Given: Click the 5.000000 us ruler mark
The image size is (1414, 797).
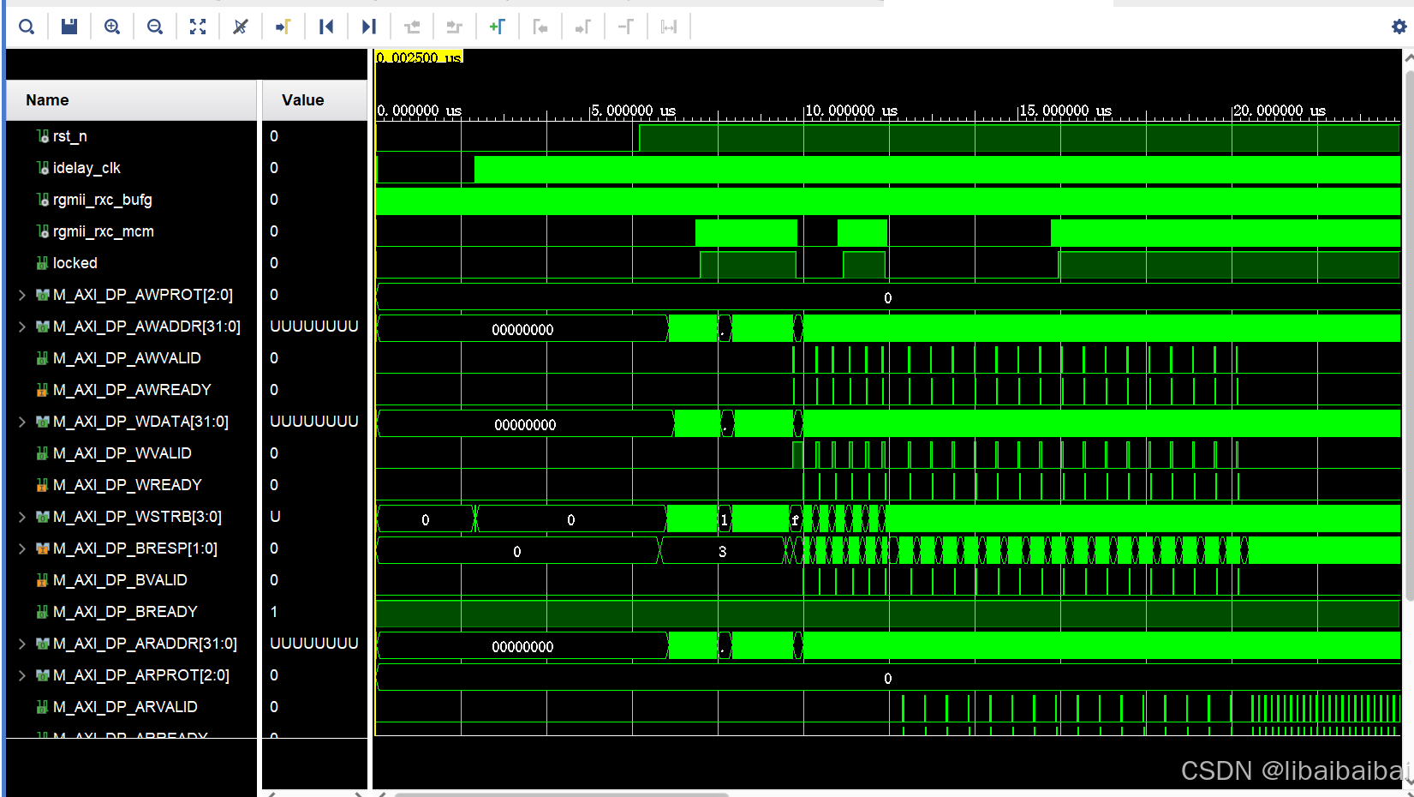Looking at the screenshot, I should click(x=633, y=111).
